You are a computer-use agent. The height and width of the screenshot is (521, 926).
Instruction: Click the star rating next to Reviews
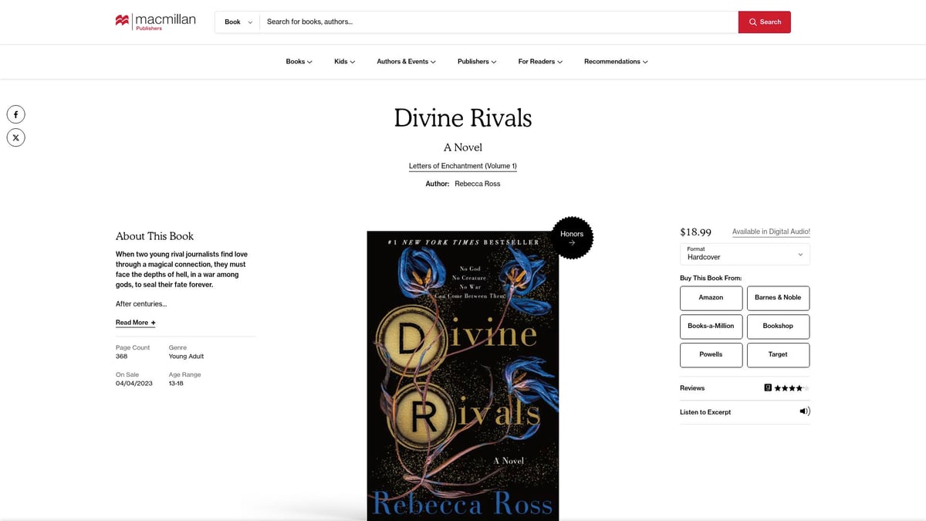click(x=789, y=387)
